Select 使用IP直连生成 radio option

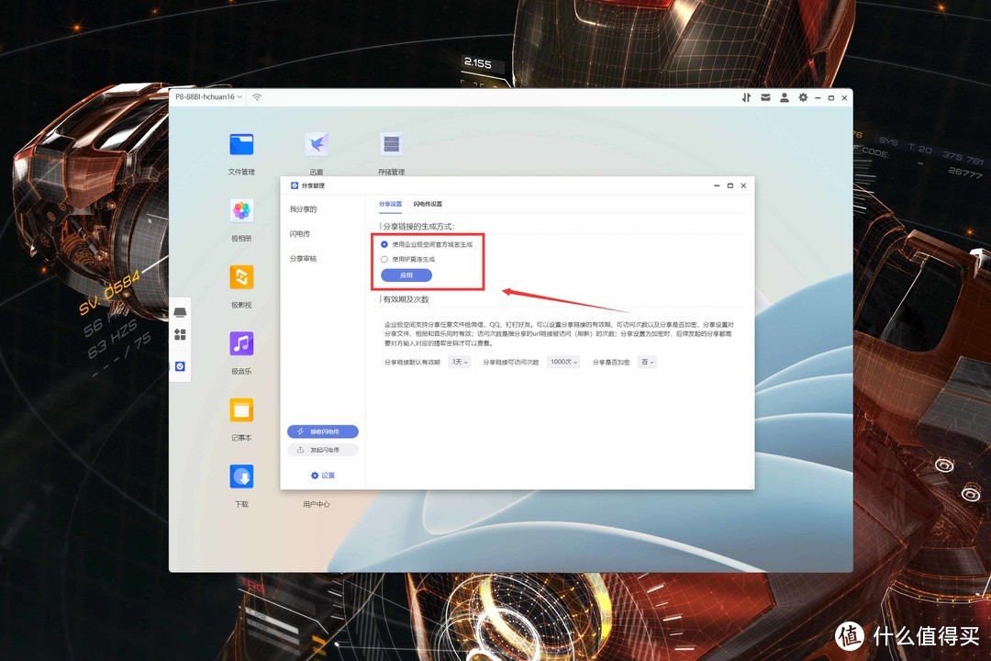(384, 259)
